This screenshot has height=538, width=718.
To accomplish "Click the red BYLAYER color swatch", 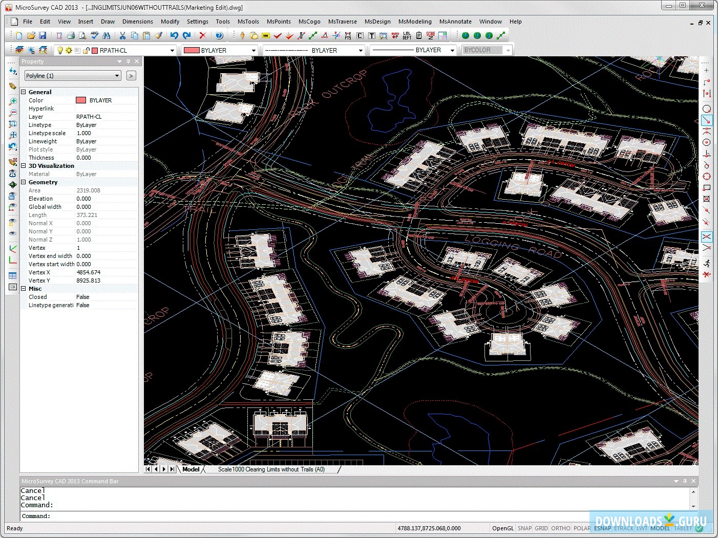I will [x=192, y=50].
